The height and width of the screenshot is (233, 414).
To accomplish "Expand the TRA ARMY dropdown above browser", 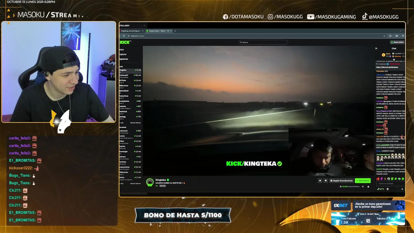I will click(144, 26).
